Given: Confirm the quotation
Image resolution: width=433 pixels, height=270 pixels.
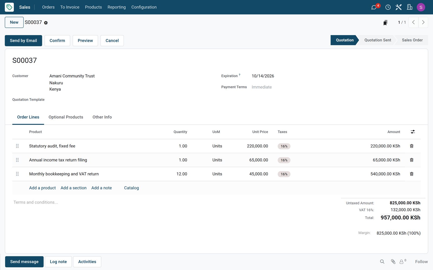Looking at the screenshot, I should point(57,40).
